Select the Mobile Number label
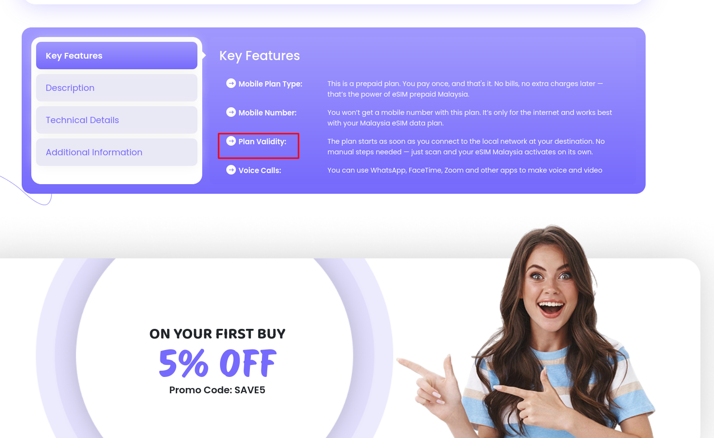This screenshot has height=438, width=714. click(268, 113)
